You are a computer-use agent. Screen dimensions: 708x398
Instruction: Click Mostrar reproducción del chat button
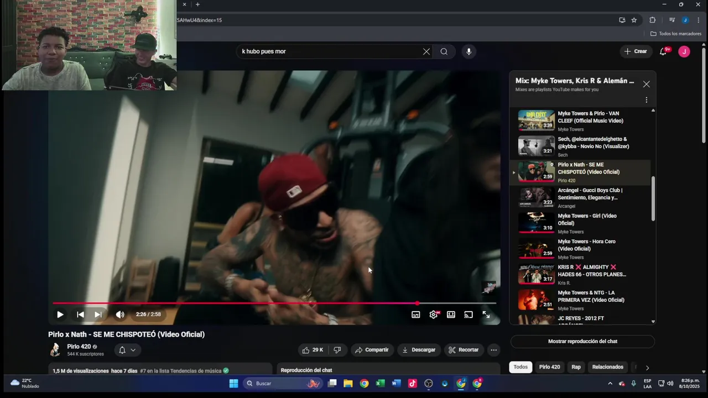582,341
